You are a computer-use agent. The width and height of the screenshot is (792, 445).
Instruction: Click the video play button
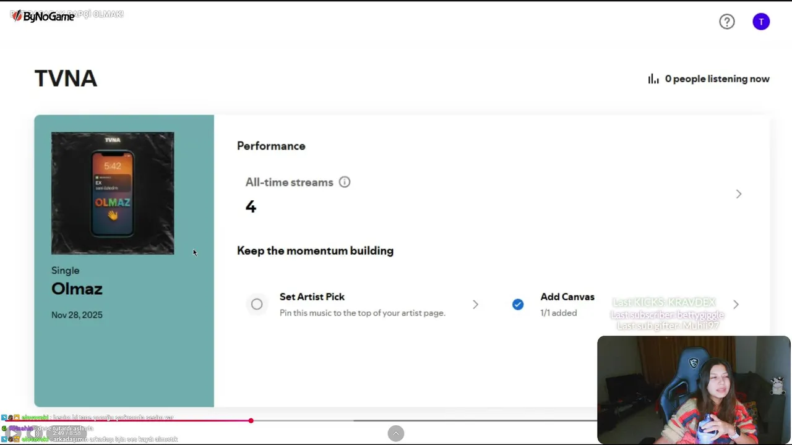[13, 433]
